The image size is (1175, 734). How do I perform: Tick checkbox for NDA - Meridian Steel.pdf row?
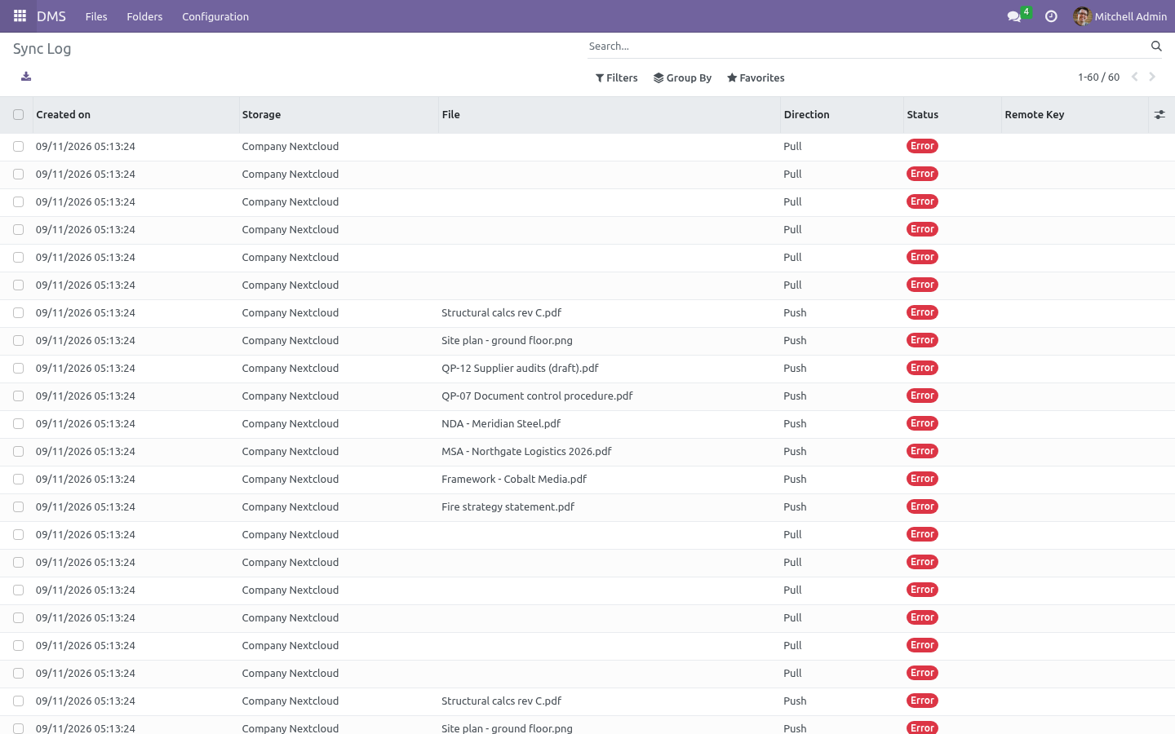pyautogui.click(x=18, y=424)
